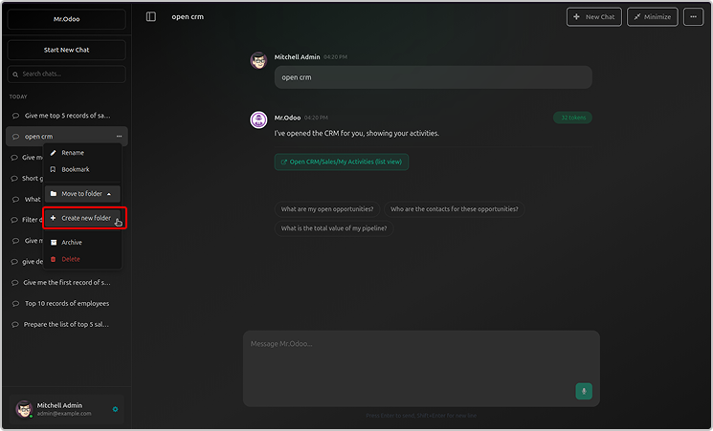Viewport: 713px width, 431px height.
Task: Click the microphone voice input icon
Action: (x=584, y=391)
